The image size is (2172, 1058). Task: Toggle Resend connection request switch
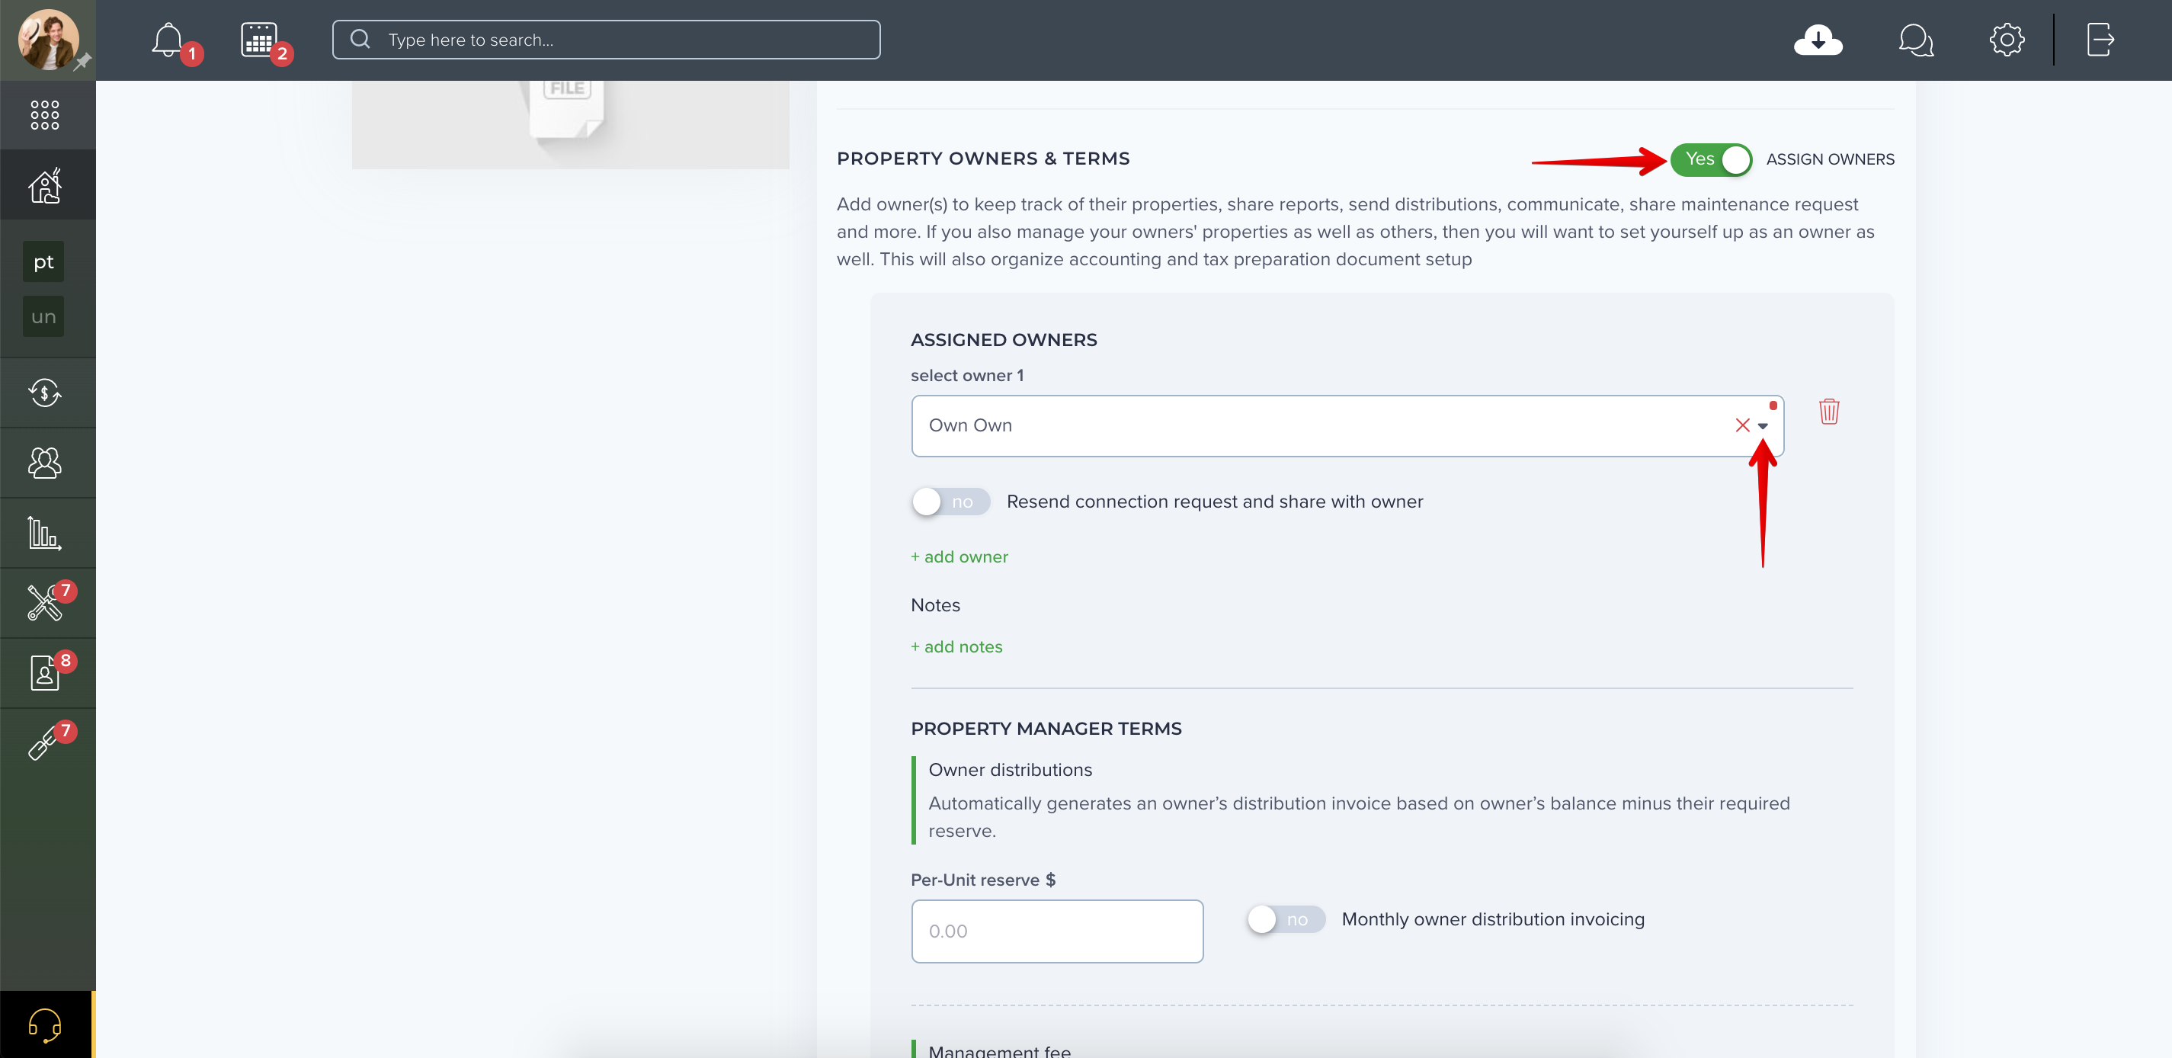click(950, 502)
